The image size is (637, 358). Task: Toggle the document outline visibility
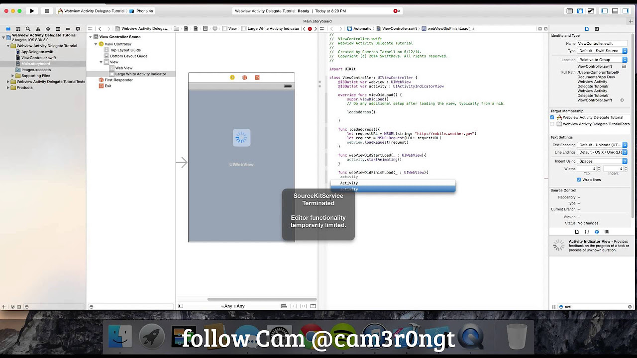pos(181,306)
